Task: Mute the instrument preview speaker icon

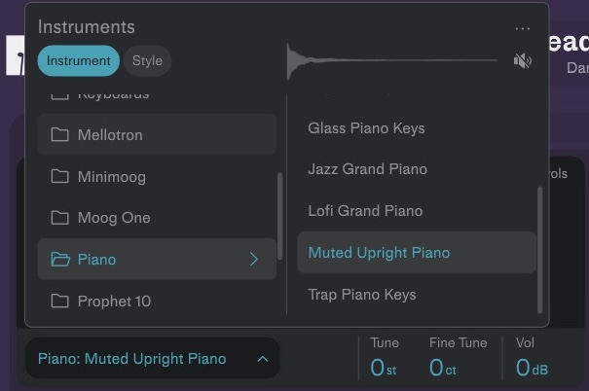Action: [523, 61]
